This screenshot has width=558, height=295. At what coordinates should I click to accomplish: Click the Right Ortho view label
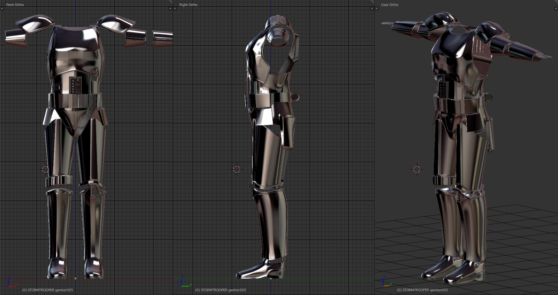point(188,5)
